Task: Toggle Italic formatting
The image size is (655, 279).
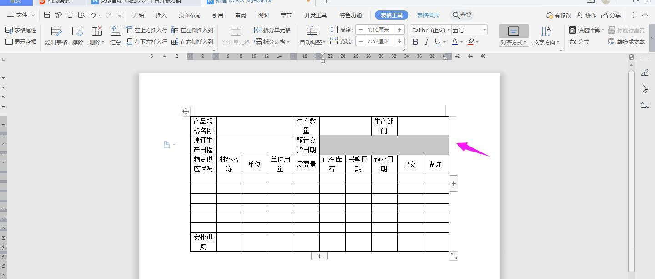Action: click(426, 42)
